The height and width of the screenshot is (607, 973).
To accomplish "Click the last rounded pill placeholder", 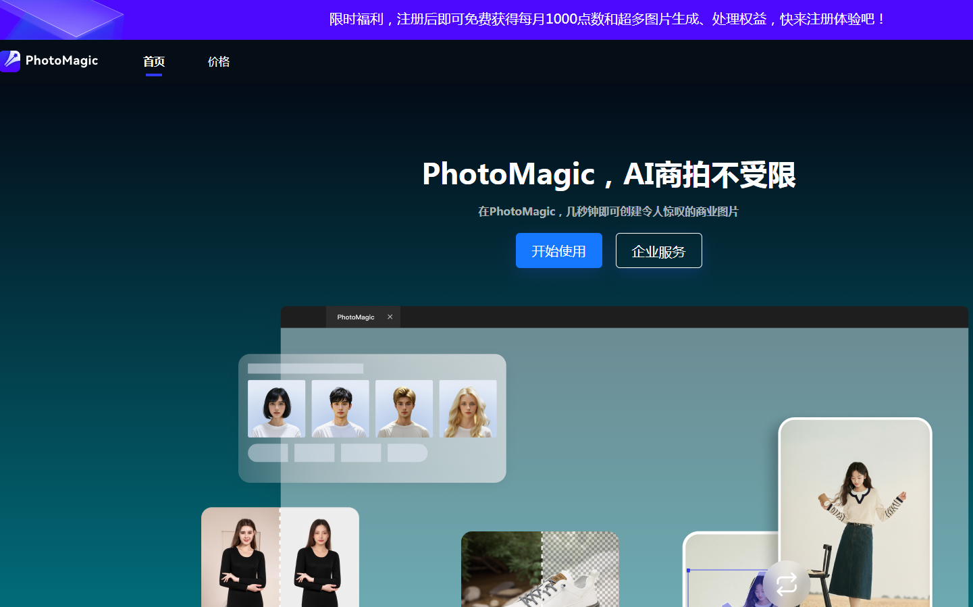I will (407, 453).
